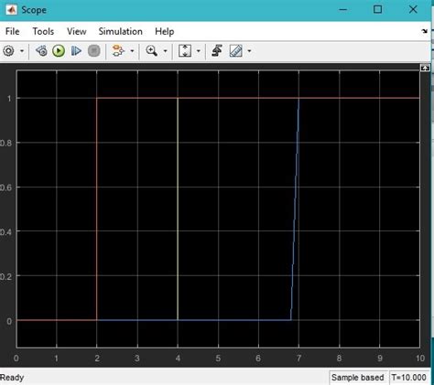Image resolution: width=434 pixels, height=385 pixels.
Task: Maximize the Scope window
Action: [378, 9]
